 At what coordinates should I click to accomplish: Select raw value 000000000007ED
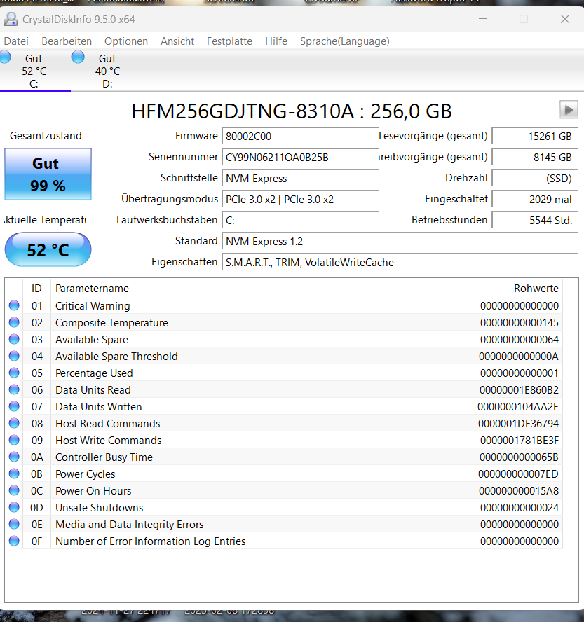pyautogui.click(x=519, y=474)
